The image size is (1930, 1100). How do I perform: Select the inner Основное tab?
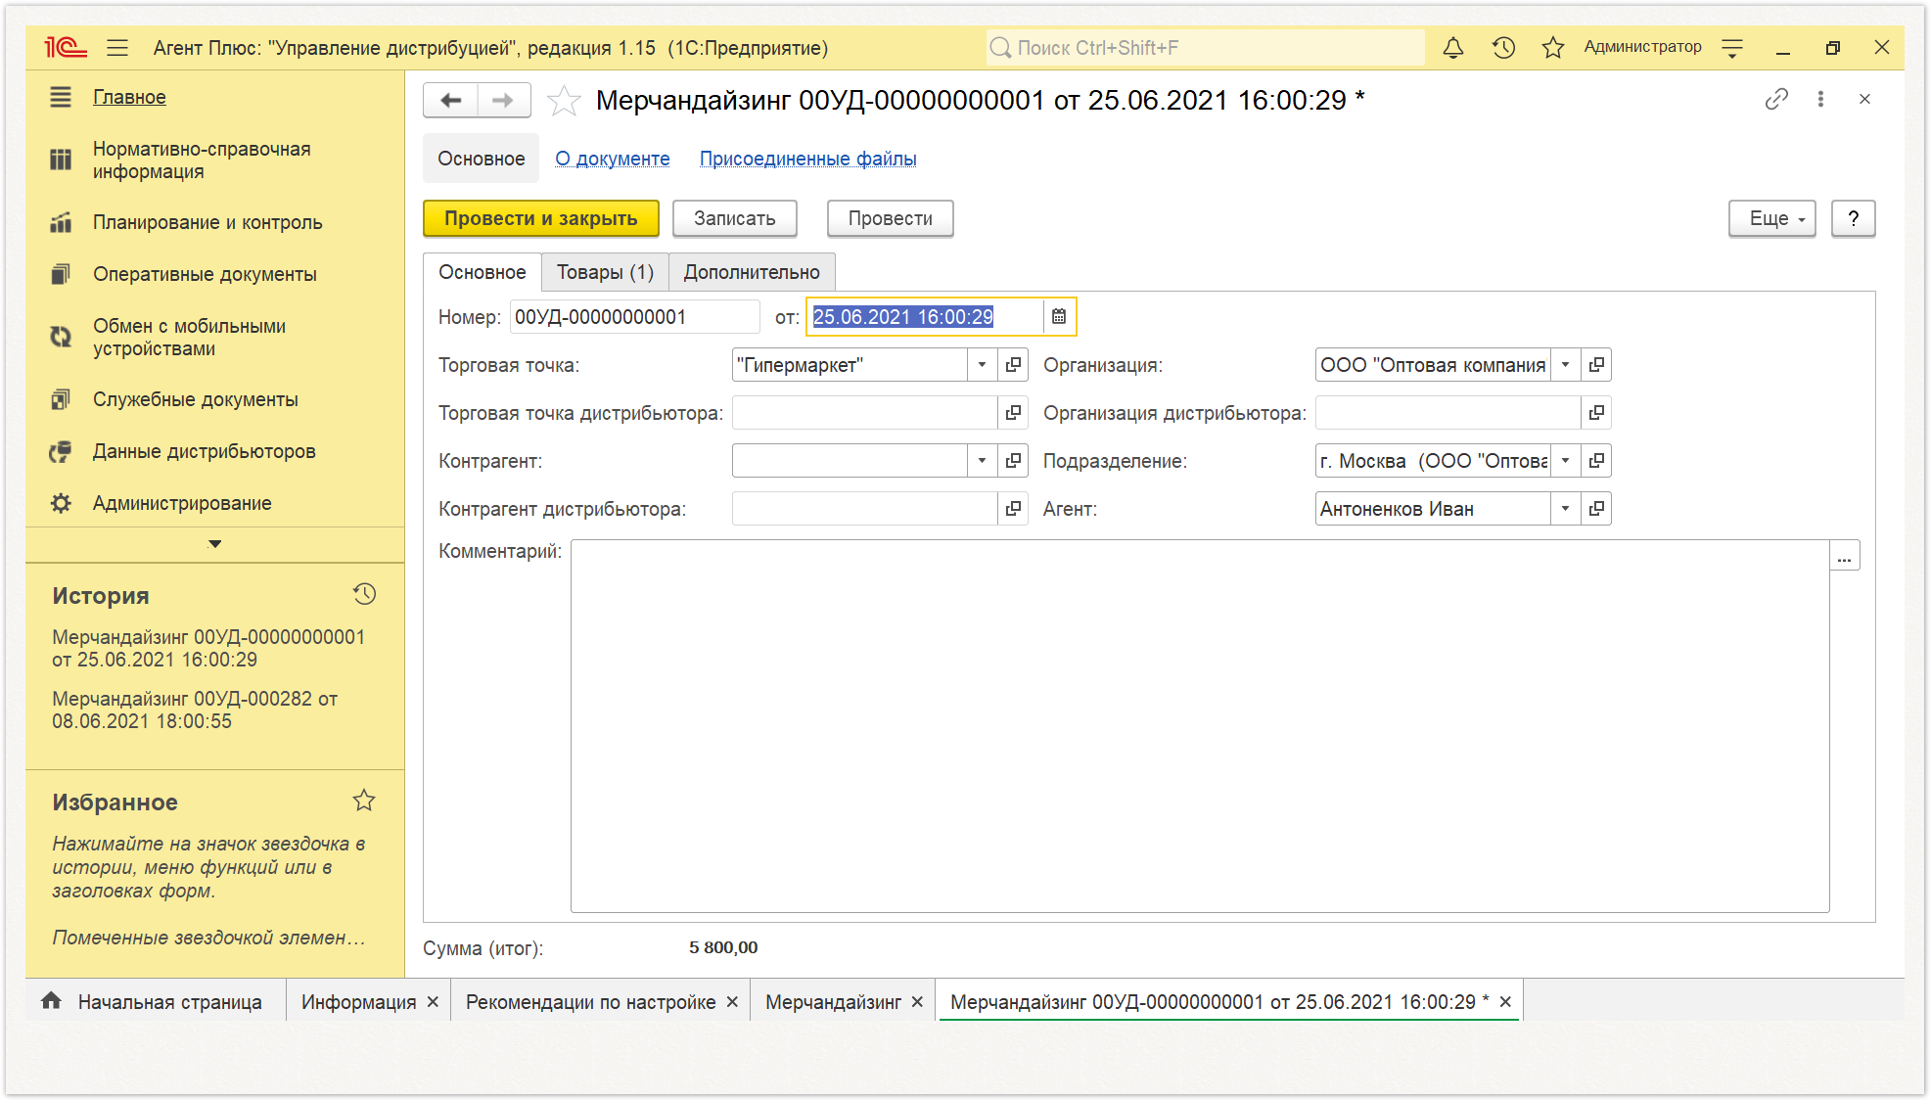482,272
